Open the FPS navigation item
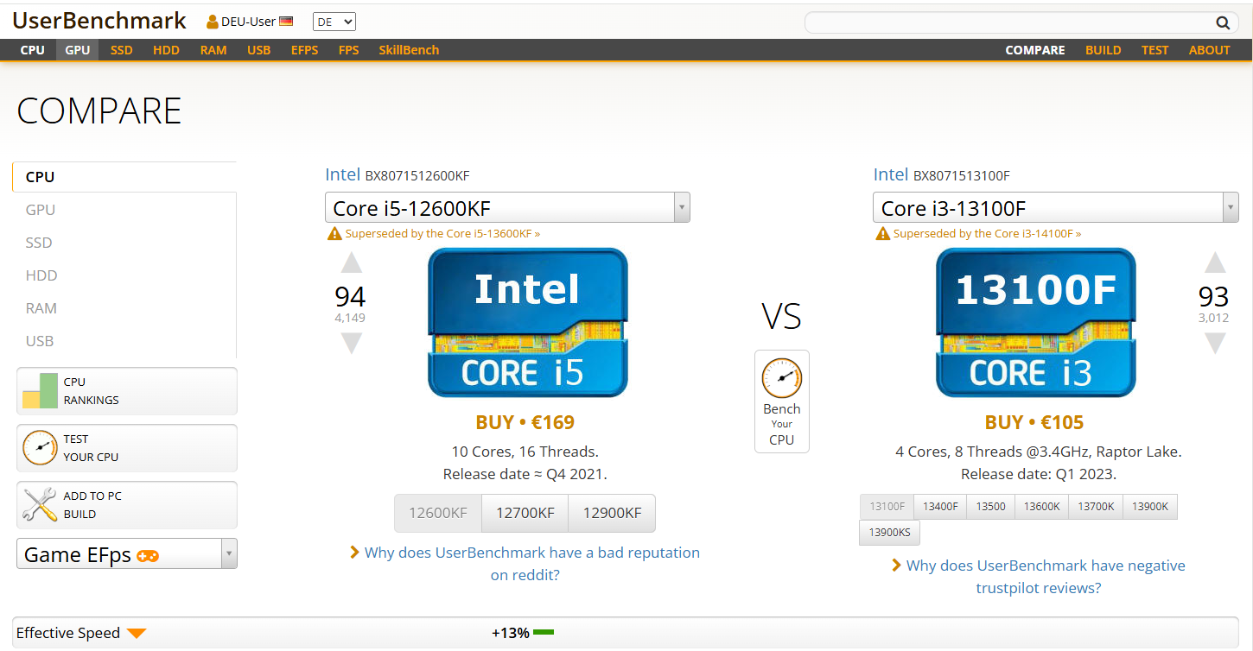Screen dimensions: 1253x651 pos(349,50)
